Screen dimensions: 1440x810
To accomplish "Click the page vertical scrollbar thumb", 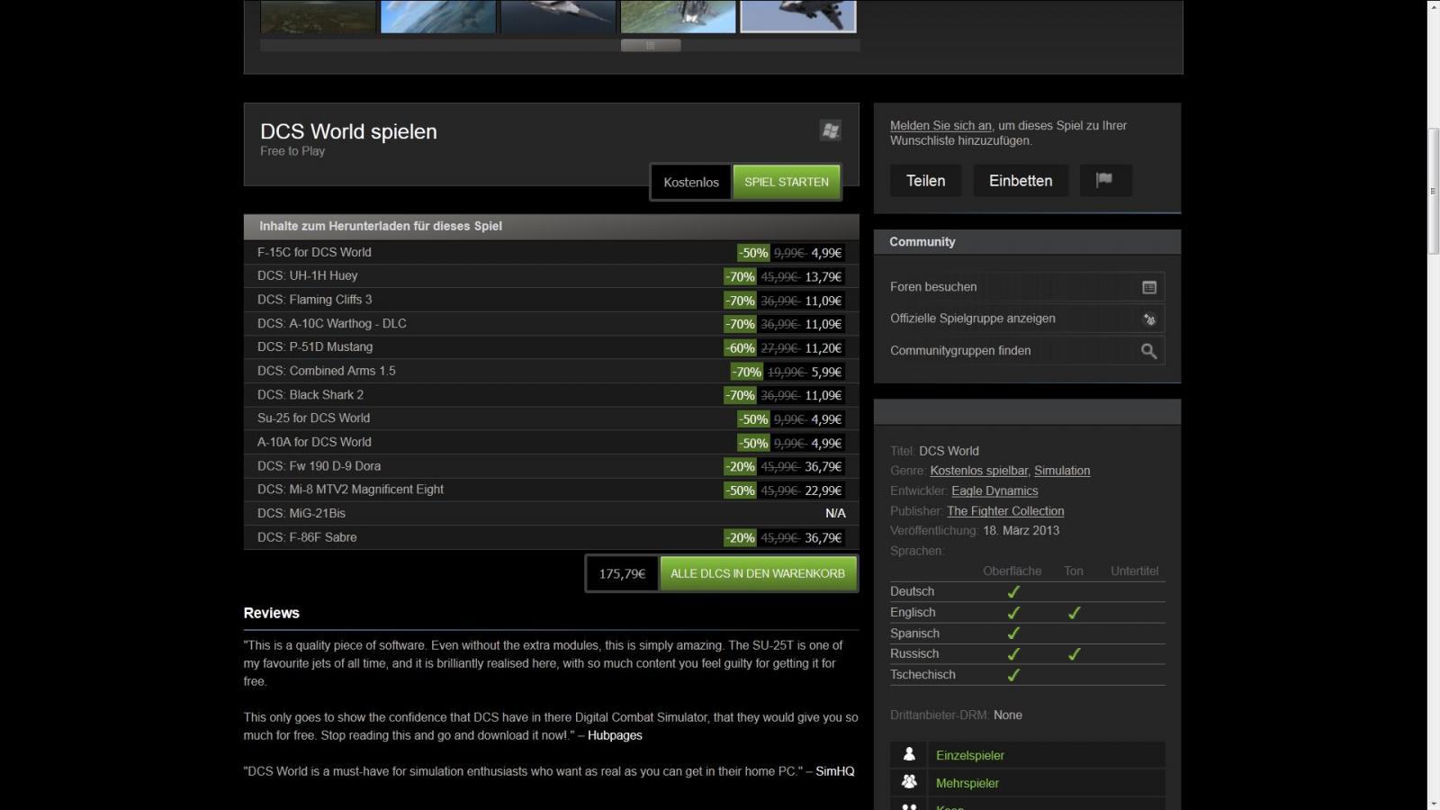I will click(1433, 192).
